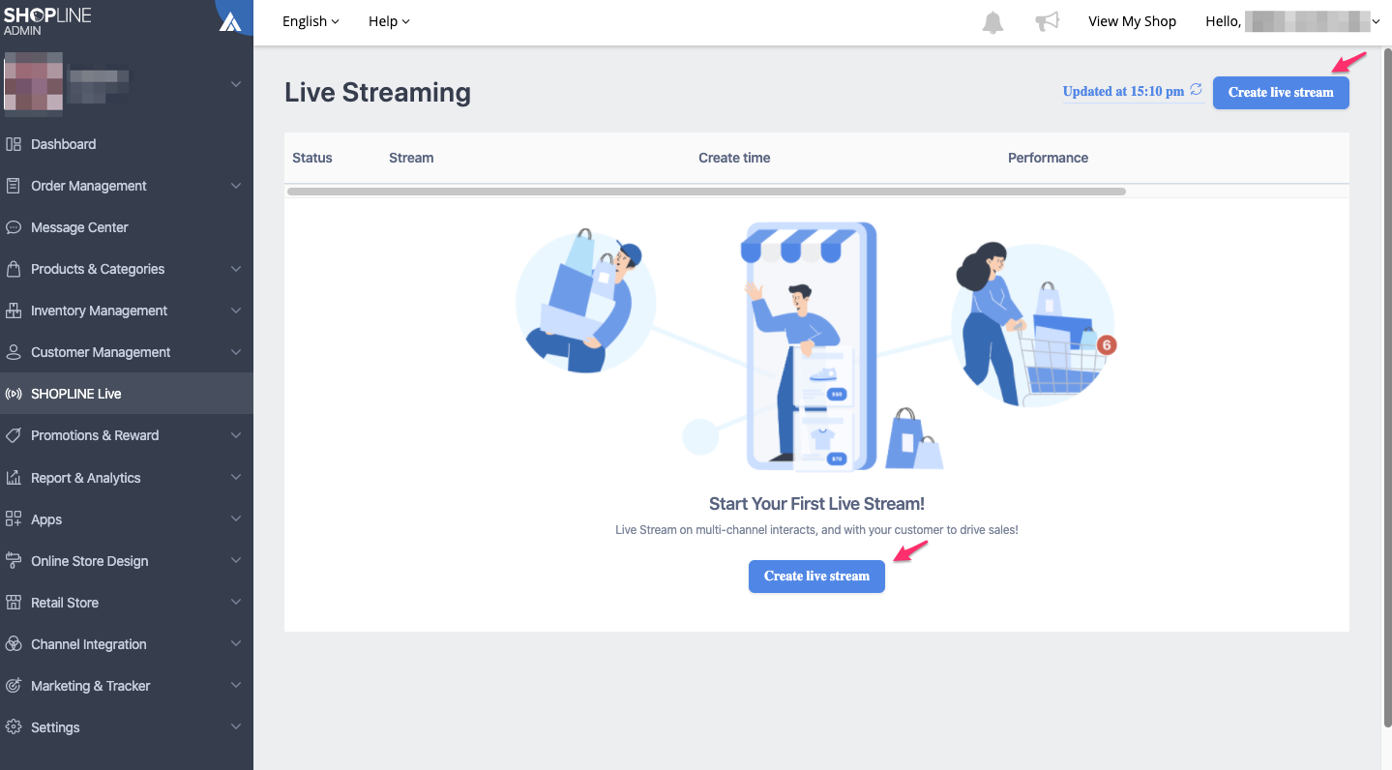Open Retail Store menu item
Screen dimensions: 1392x770
[x=127, y=603]
